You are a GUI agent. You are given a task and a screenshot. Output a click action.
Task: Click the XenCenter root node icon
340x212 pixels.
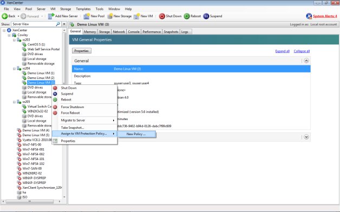9,30
